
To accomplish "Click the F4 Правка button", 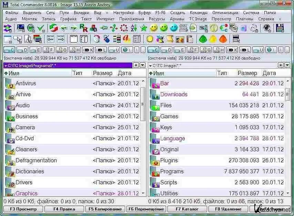I will click(x=64, y=209).
